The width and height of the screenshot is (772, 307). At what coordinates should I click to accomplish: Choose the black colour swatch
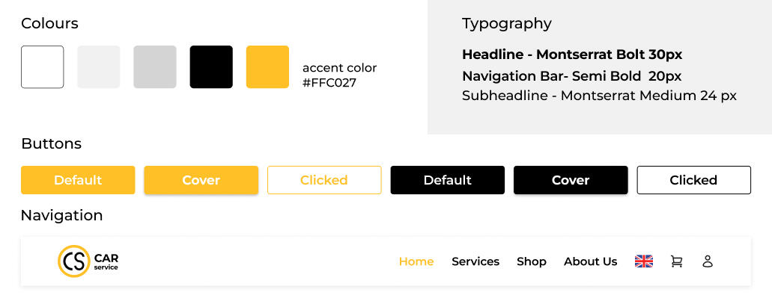coord(211,67)
